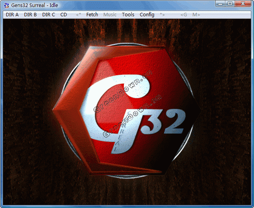Screen dimensions: 254x208
Task: Minimize the Gens32 Surreal window
Action: click(220, 4)
